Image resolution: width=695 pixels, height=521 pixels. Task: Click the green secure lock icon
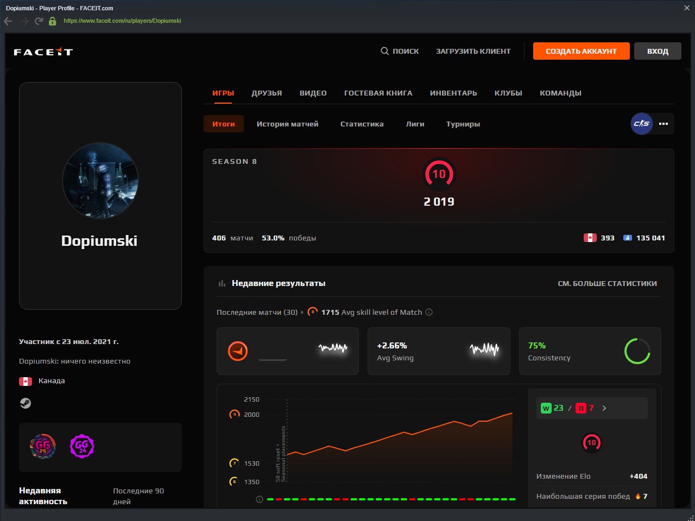52,21
